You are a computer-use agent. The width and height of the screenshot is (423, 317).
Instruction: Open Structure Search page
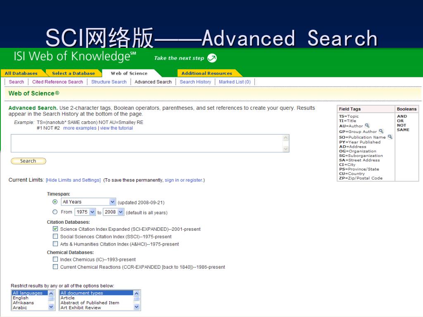109,82
